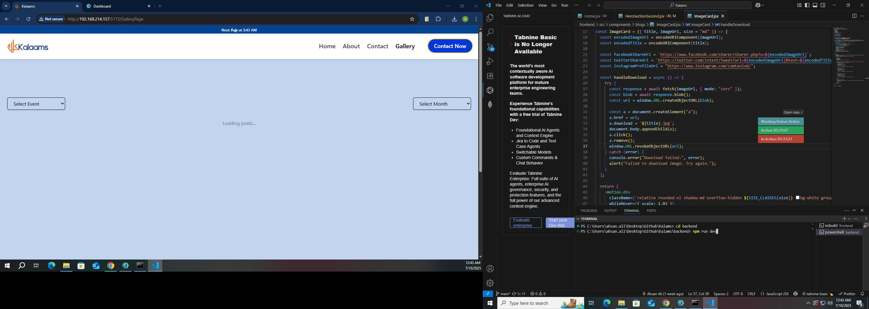Open the Manage gear in VS Code
The width and height of the screenshot is (869, 309).
pyautogui.click(x=490, y=283)
